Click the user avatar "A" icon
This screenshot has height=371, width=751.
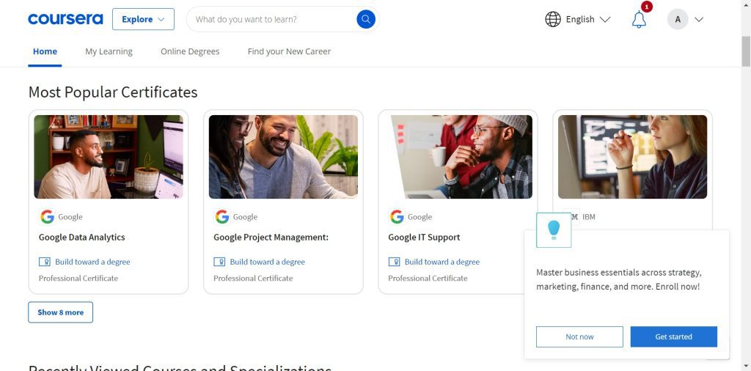point(678,20)
